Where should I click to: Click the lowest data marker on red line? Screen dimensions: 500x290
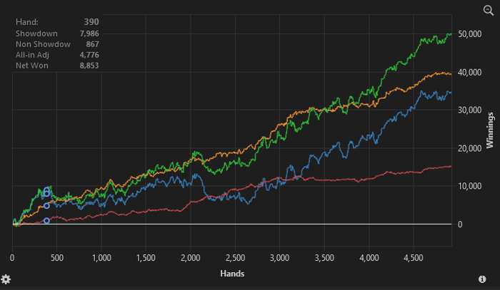coord(46,221)
